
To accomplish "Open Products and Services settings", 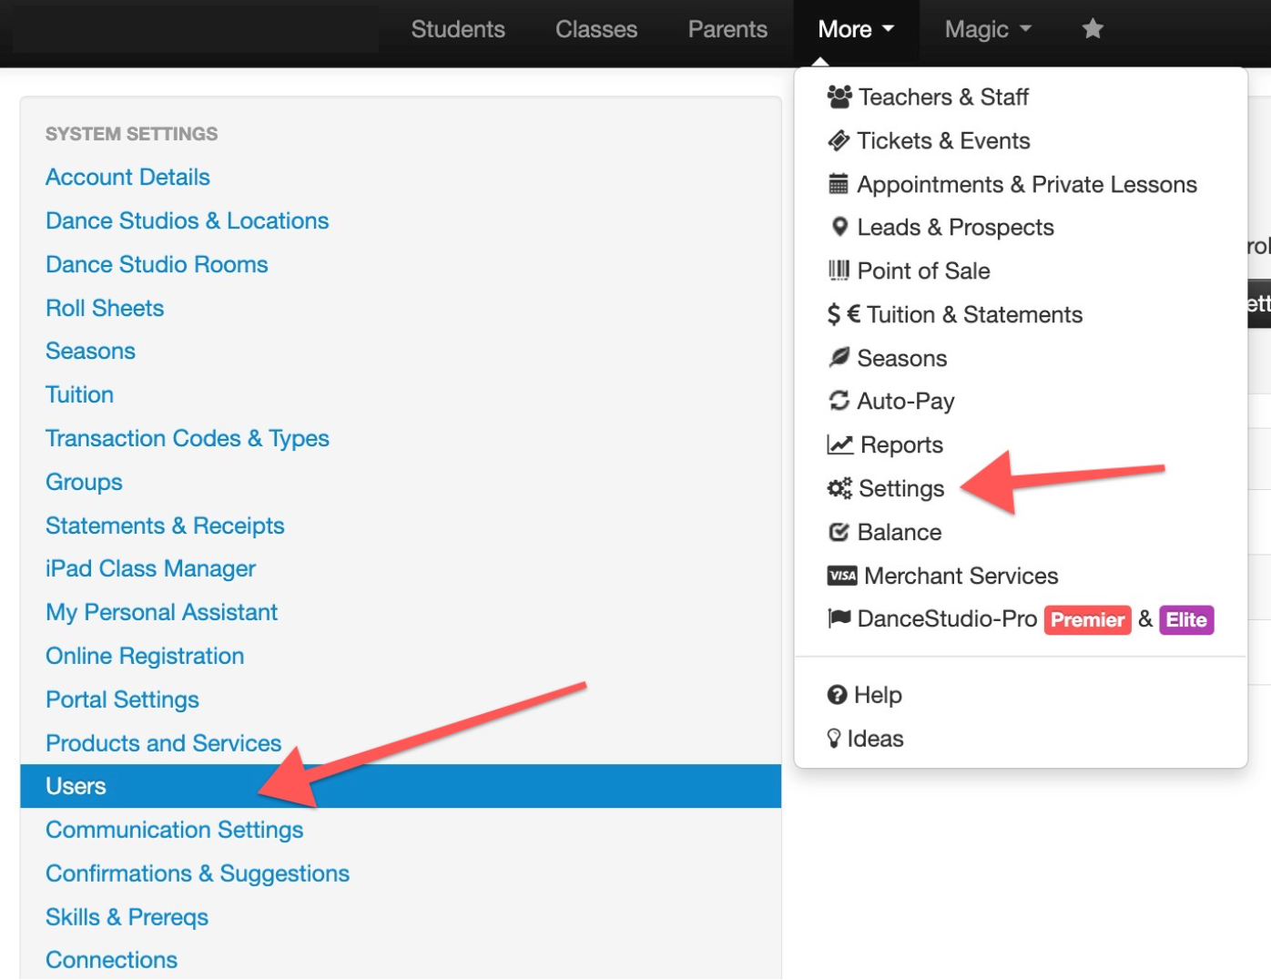I will pos(163,743).
